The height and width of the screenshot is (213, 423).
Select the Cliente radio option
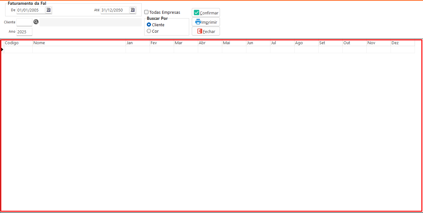pyautogui.click(x=149, y=25)
